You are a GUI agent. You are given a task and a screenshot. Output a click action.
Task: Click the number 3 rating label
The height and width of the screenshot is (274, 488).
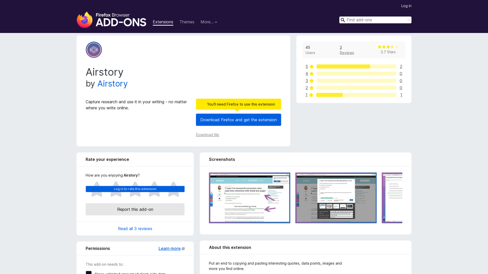pos(307,81)
